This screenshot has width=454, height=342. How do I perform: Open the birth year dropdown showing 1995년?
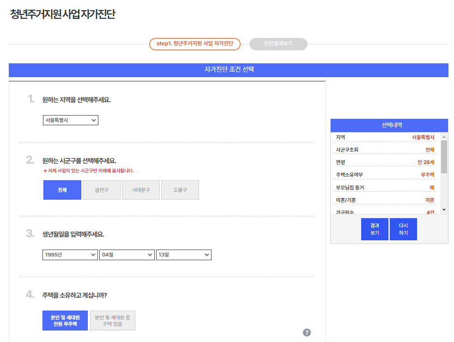point(70,255)
